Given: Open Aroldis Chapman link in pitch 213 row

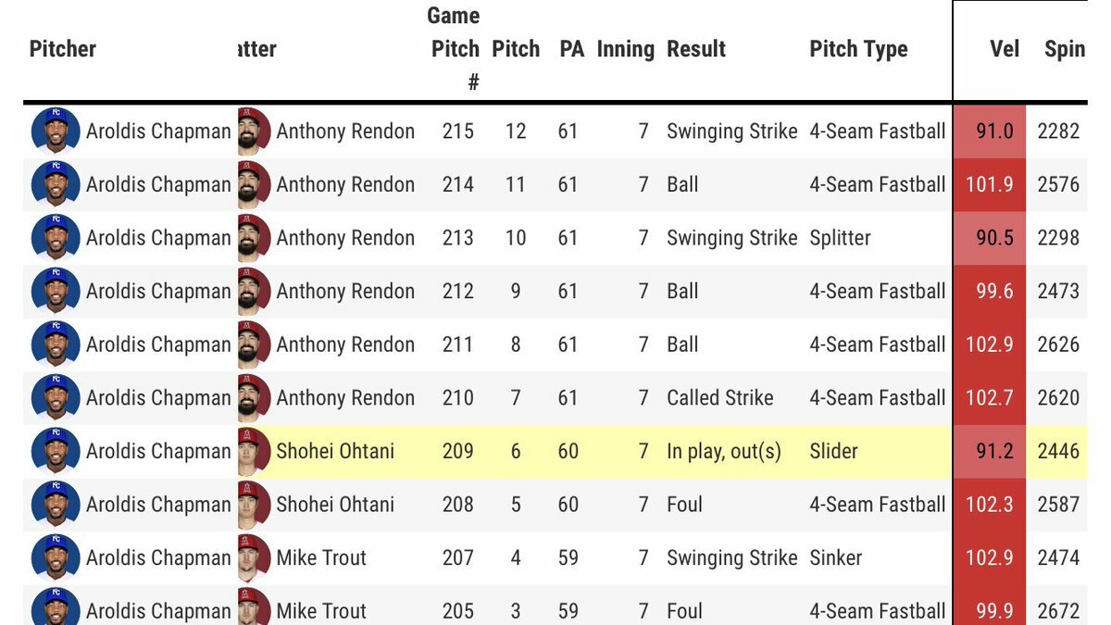Looking at the screenshot, I should click(x=158, y=238).
